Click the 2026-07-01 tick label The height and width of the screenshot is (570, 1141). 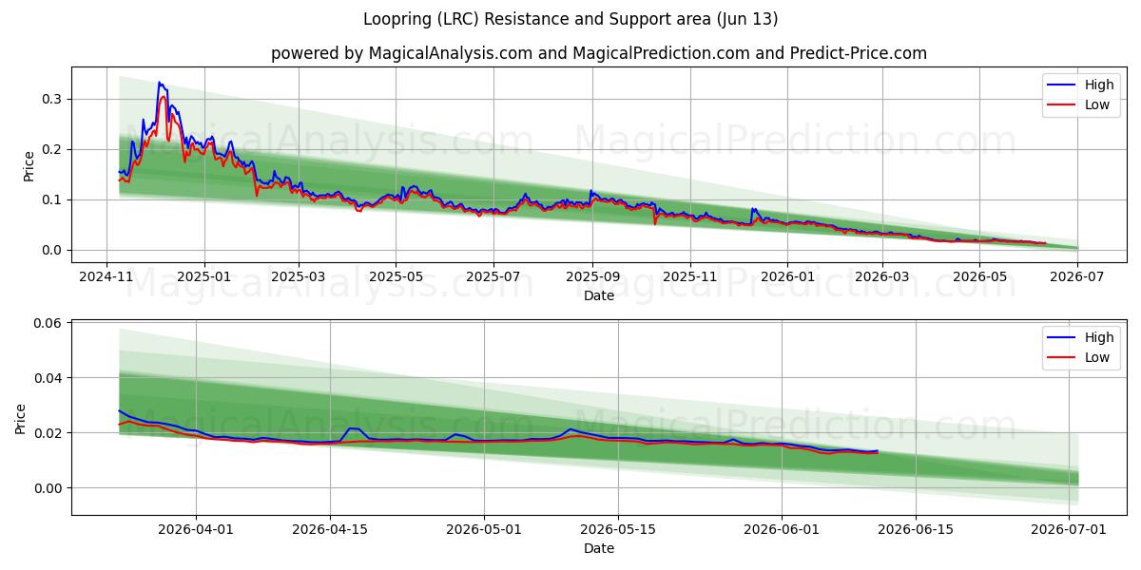[1070, 529]
